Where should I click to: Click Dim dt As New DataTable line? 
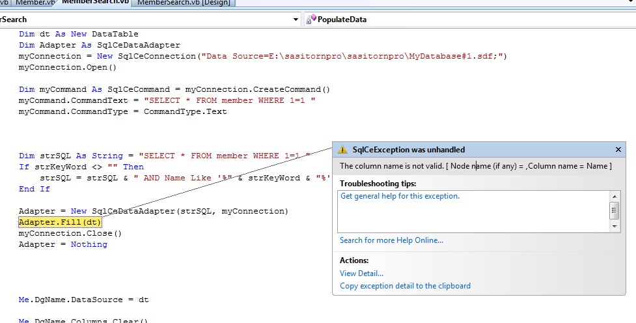tap(79, 34)
